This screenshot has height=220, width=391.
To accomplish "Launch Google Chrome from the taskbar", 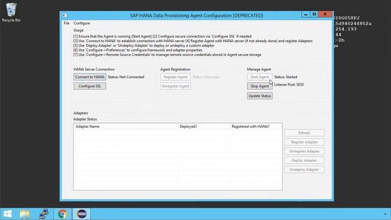I will click(62, 214).
